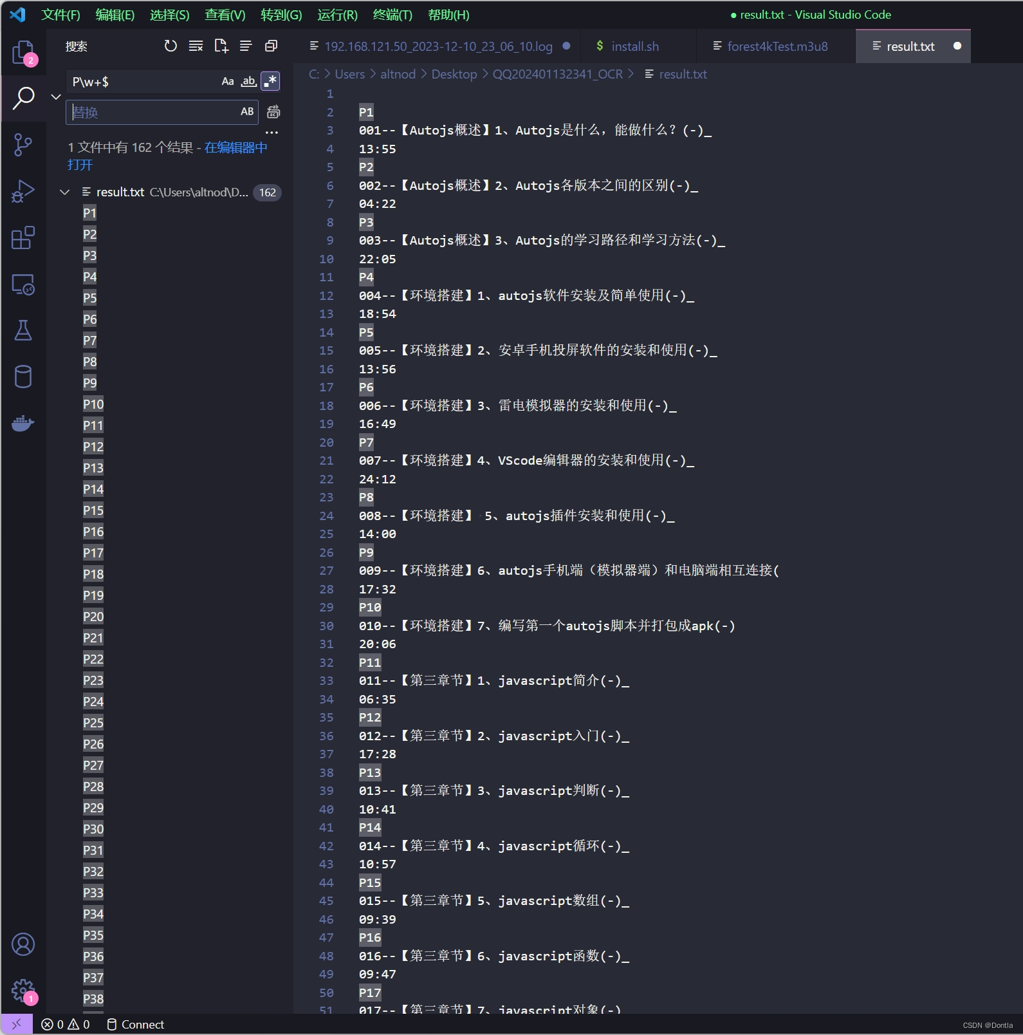Open the Search view icon

(24, 98)
